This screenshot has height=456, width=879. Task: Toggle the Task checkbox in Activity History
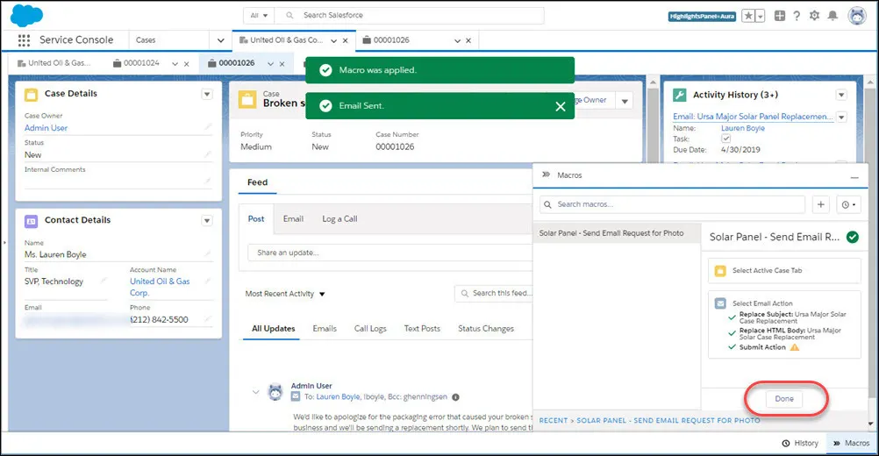tap(726, 139)
